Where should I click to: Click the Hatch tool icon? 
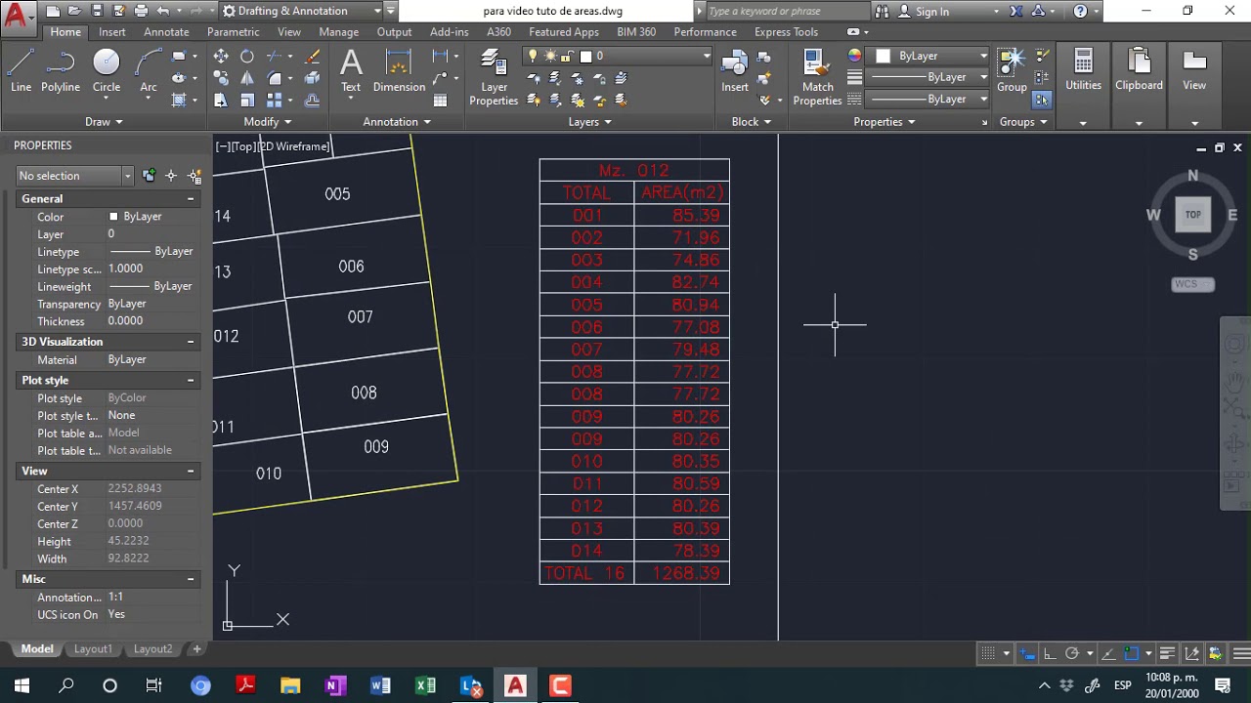(179, 100)
